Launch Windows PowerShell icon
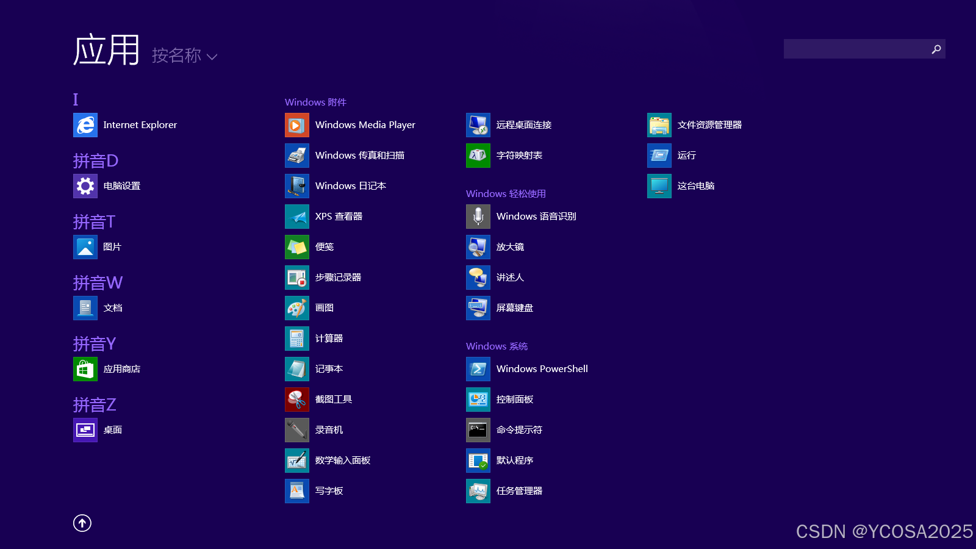This screenshot has height=549, width=976. [478, 369]
